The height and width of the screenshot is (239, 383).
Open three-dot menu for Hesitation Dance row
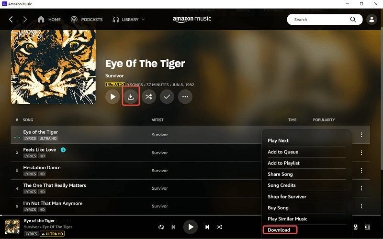(361, 171)
